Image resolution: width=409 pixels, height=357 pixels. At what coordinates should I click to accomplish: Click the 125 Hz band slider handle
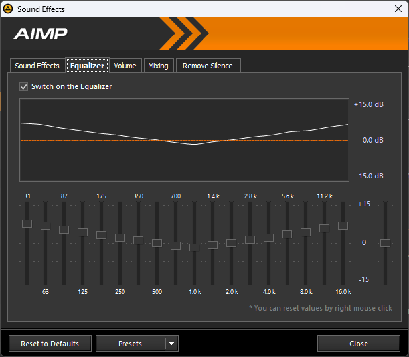click(x=83, y=232)
